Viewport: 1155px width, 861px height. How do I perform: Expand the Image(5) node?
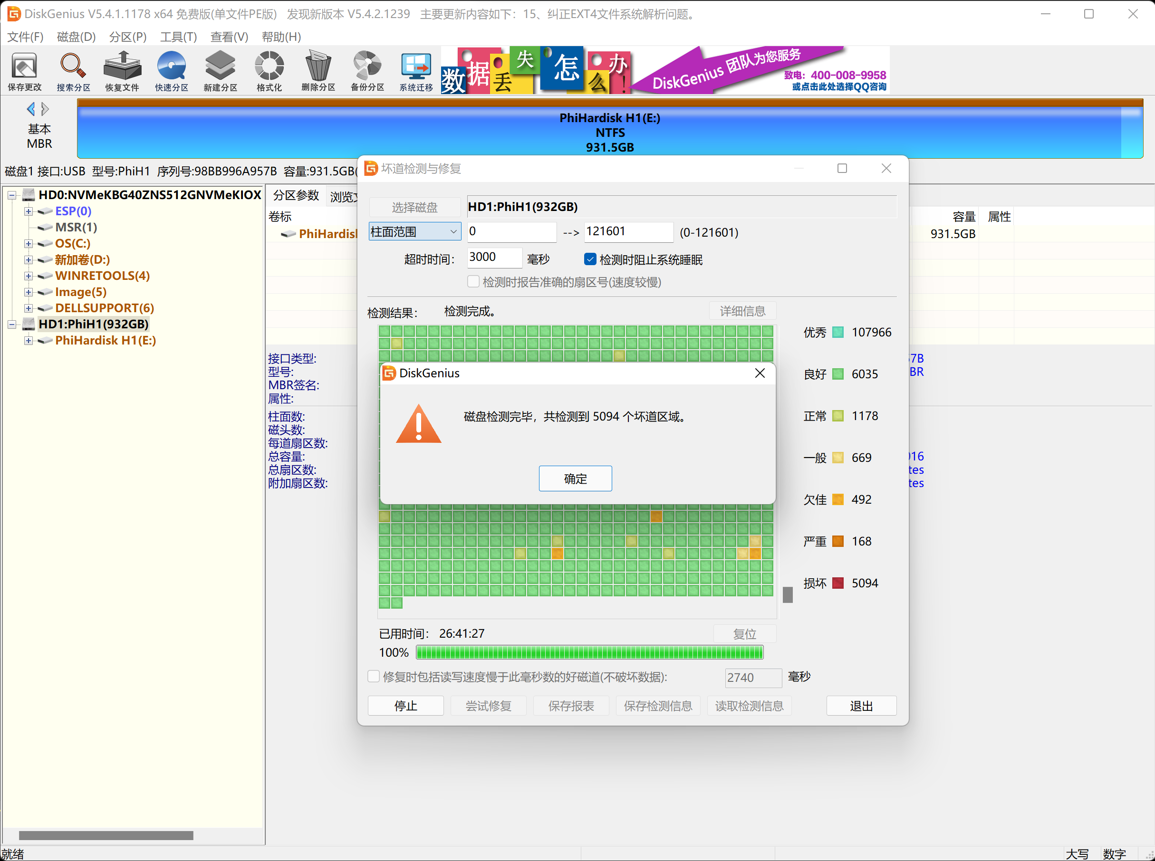(29, 292)
